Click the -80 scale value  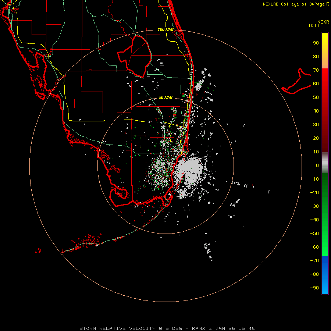[x=314, y=274]
